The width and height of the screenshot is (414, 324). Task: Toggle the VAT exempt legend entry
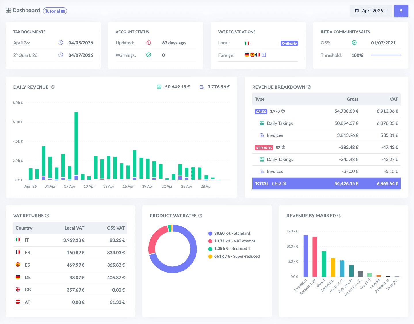232,241
